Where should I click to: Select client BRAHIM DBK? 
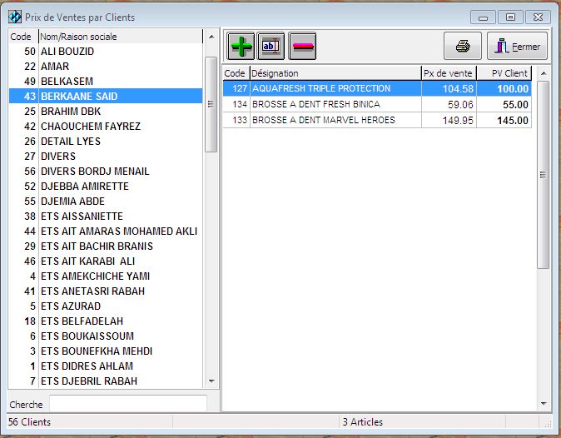106,112
